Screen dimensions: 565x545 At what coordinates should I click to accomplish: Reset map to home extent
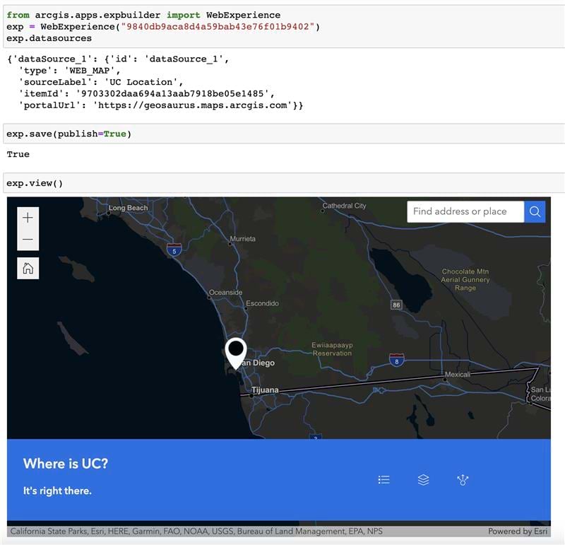coord(28,268)
